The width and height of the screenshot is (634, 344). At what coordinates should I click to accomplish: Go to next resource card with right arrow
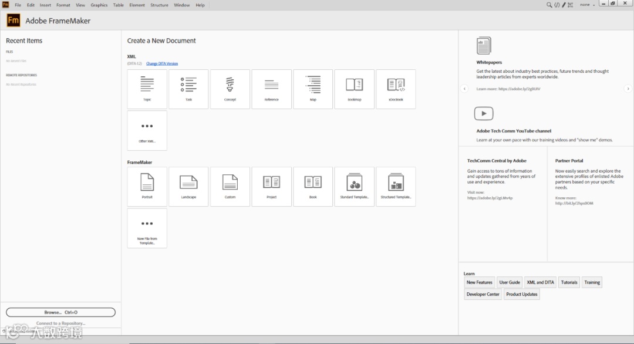pyautogui.click(x=628, y=89)
